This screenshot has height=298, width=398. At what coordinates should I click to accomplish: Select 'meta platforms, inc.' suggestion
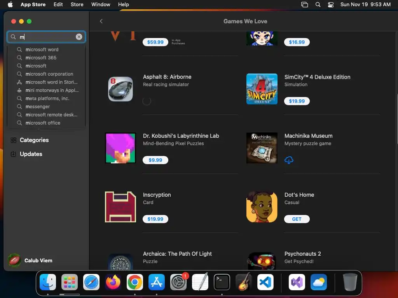click(46, 98)
